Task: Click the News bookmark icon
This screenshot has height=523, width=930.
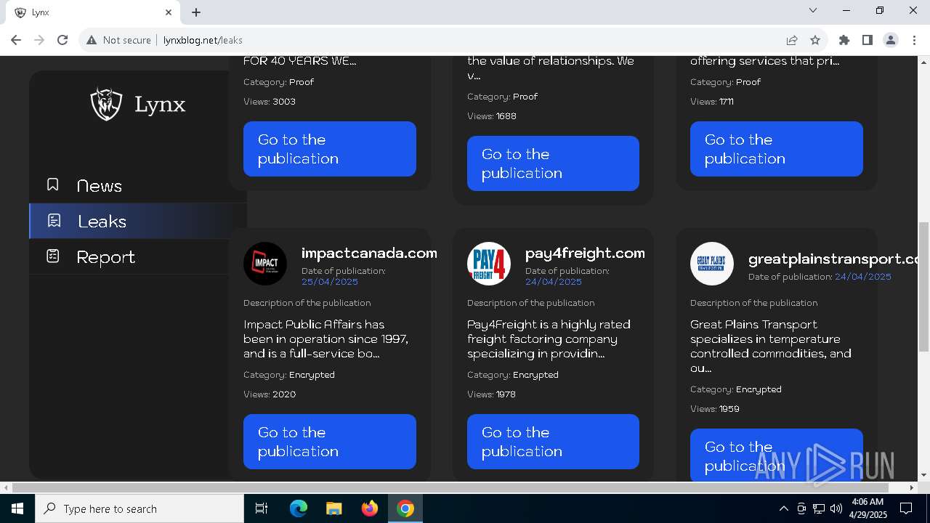Action: 52,185
